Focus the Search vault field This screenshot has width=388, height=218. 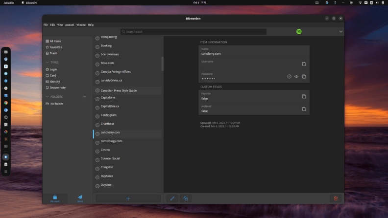194,32
